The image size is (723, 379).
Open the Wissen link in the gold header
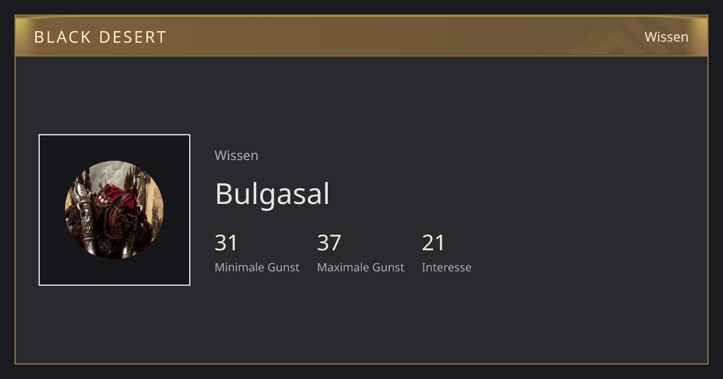[666, 37]
